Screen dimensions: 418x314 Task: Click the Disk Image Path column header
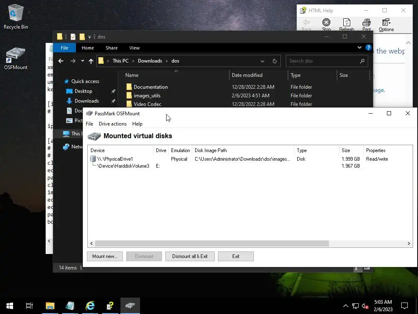[x=243, y=150]
